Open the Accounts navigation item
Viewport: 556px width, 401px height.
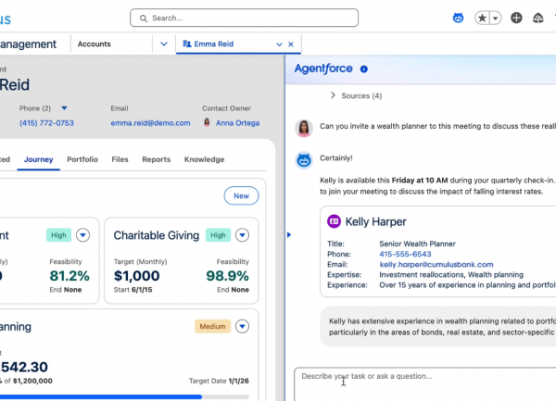coord(94,44)
